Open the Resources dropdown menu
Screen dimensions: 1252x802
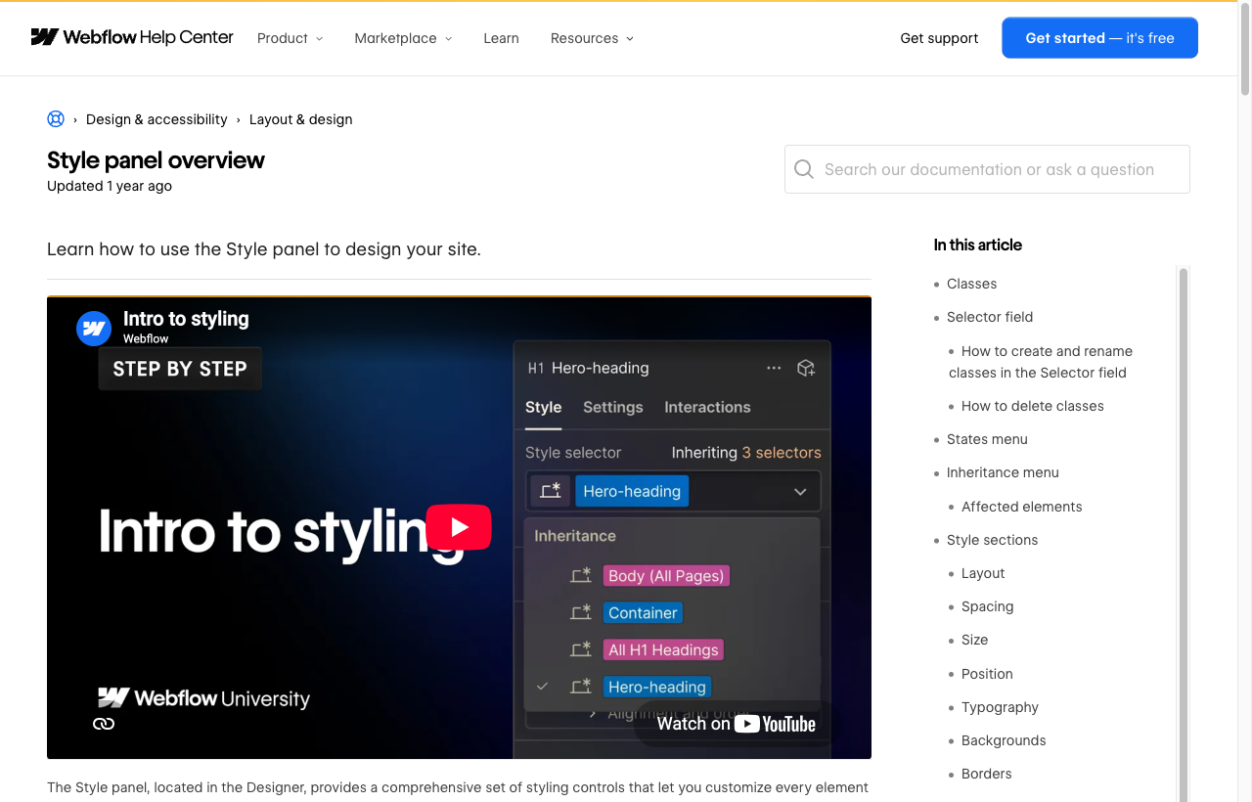pos(592,38)
